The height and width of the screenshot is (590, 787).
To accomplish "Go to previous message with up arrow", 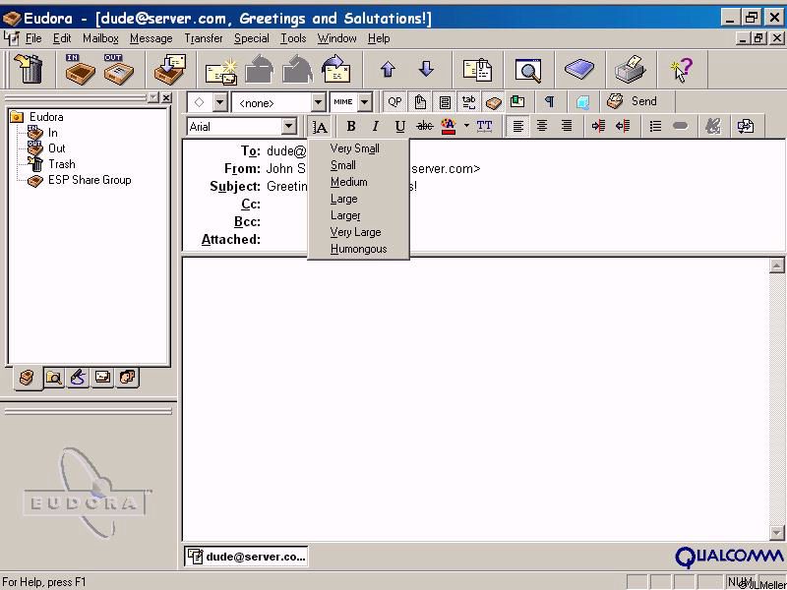I will (x=388, y=69).
